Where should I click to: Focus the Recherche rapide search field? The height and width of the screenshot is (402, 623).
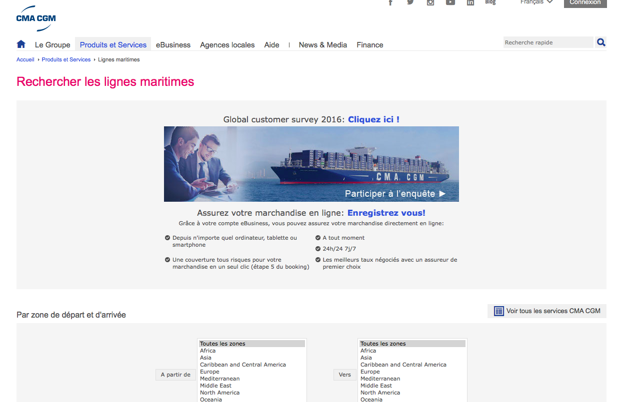(548, 42)
